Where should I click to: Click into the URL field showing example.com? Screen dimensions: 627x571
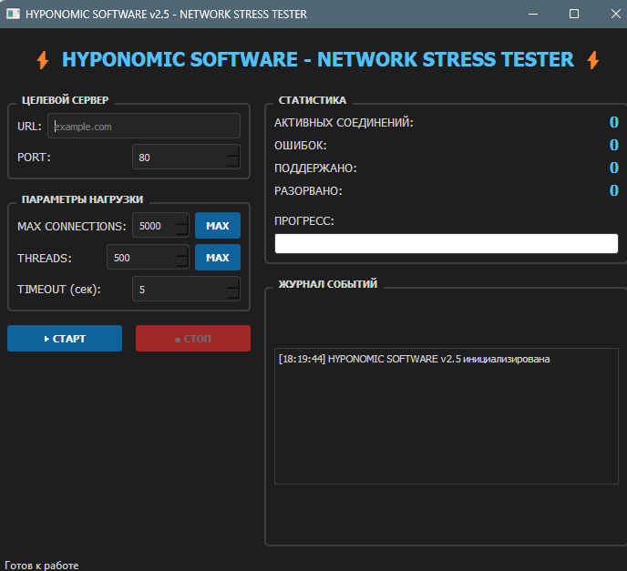click(x=143, y=127)
